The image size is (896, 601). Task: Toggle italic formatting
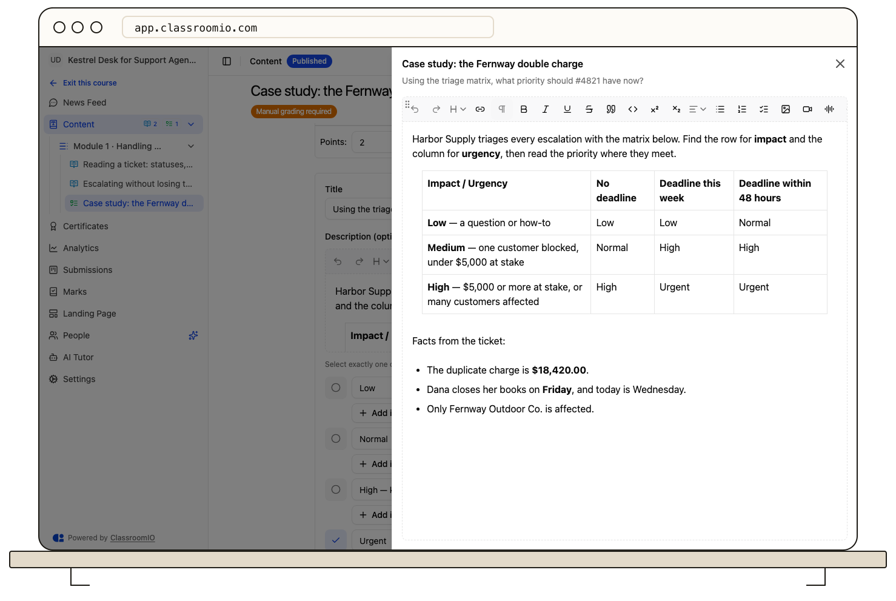[x=546, y=109]
